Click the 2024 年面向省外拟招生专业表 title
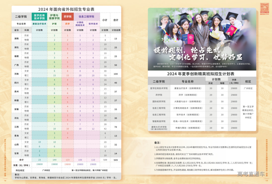This screenshot has height=184, width=272. click(x=66, y=9)
